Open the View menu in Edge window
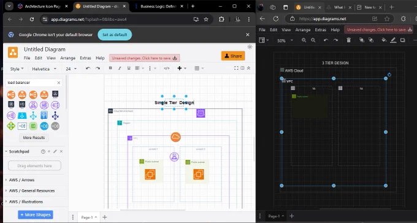The image size is (417, 223). pos(286,30)
